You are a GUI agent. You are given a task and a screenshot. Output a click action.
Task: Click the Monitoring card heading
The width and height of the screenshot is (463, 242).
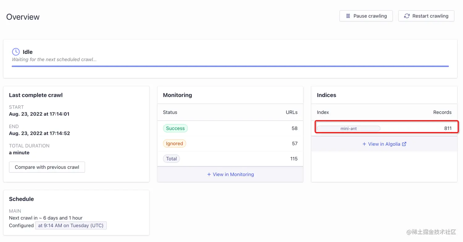177,95
